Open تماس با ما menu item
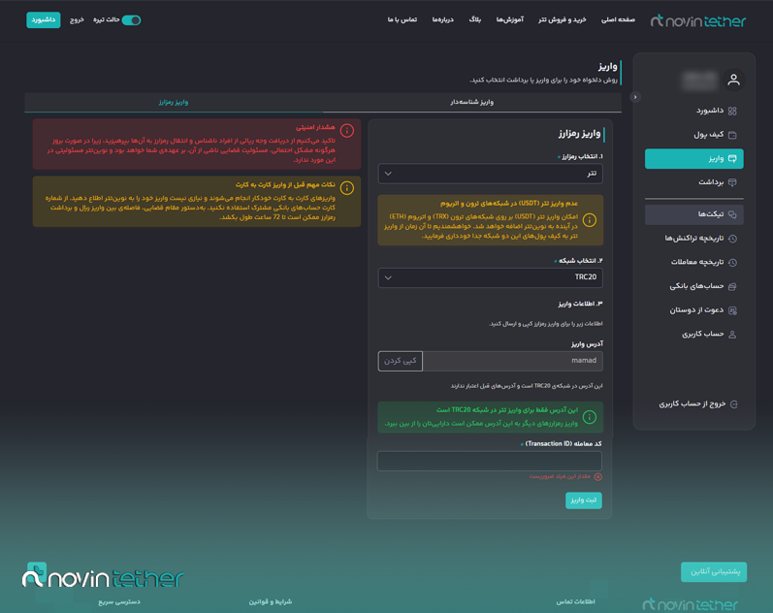 click(x=403, y=19)
